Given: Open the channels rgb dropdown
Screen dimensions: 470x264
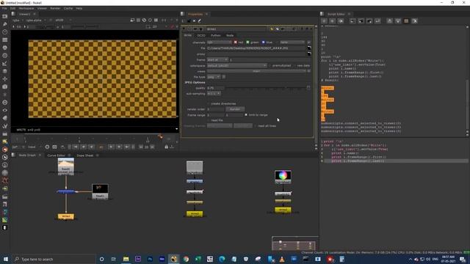Looking at the screenshot, I should [219, 43].
